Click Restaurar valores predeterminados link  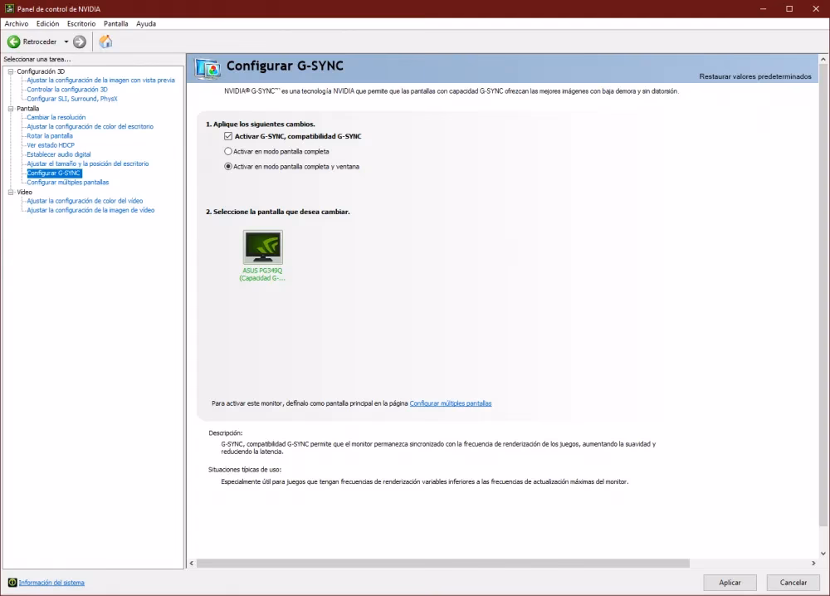(x=754, y=76)
